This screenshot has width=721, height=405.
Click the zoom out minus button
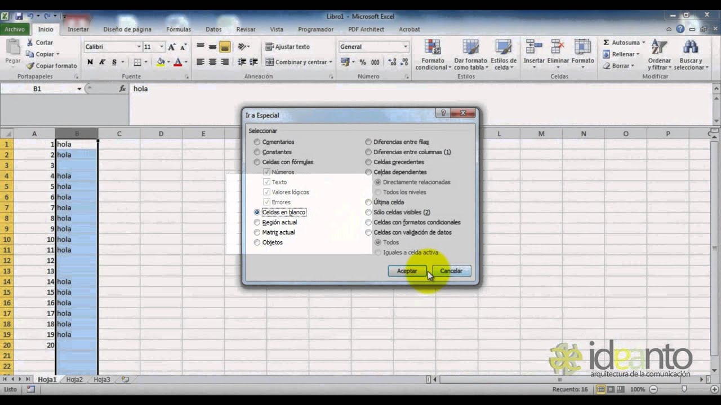click(653, 389)
